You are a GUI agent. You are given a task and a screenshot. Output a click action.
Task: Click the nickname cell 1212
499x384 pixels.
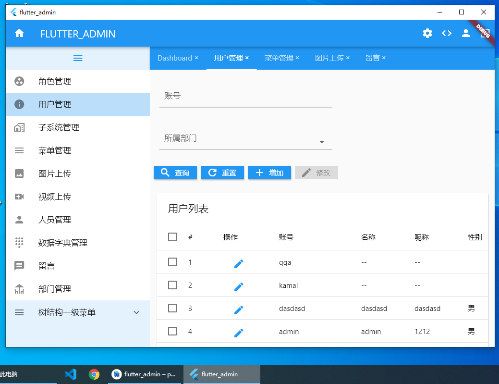click(x=422, y=332)
